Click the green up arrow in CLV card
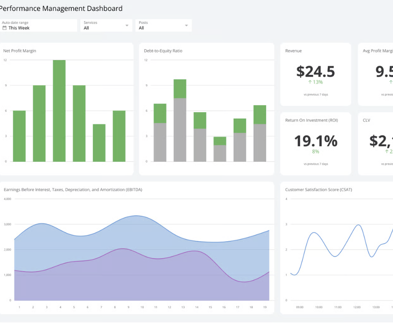The image size is (393, 330). point(387,151)
